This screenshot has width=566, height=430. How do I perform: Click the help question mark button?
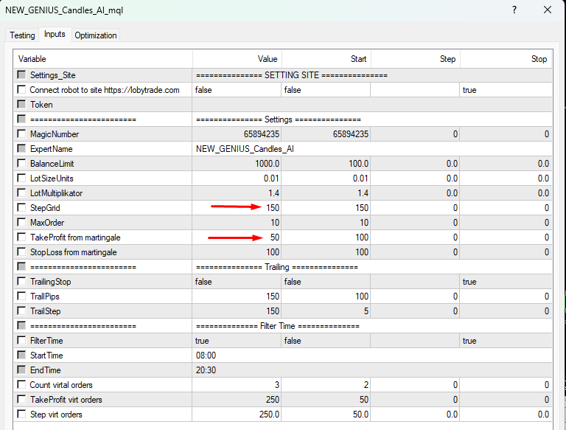pos(514,10)
